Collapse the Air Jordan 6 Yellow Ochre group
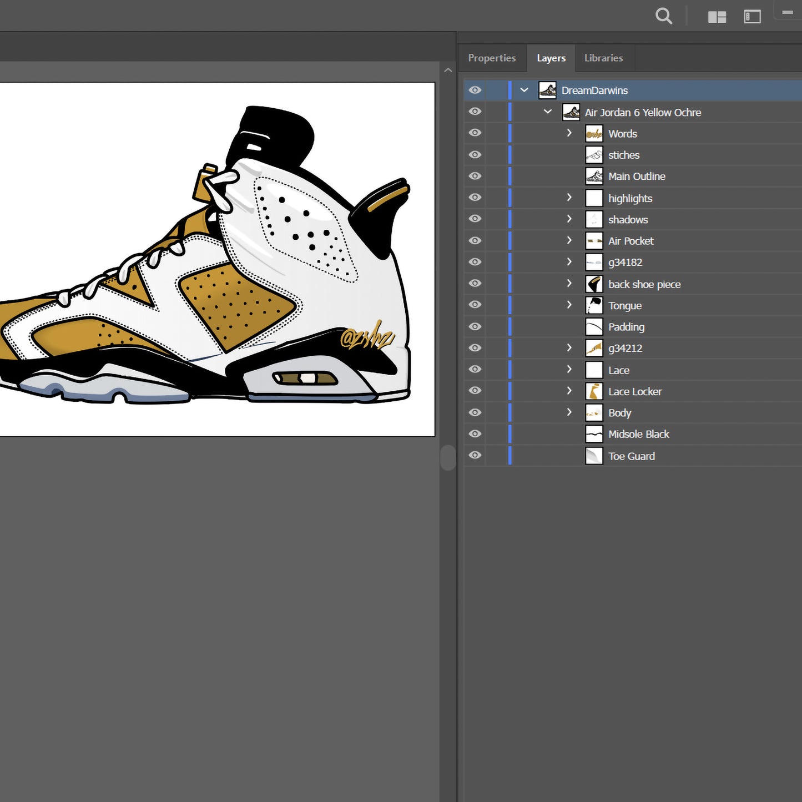Viewport: 802px width, 802px height. point(548,112)
